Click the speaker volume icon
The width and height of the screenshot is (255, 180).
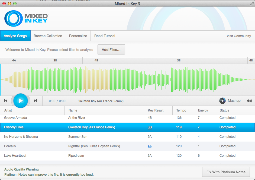pyautogui.click(x=249, y=101)
